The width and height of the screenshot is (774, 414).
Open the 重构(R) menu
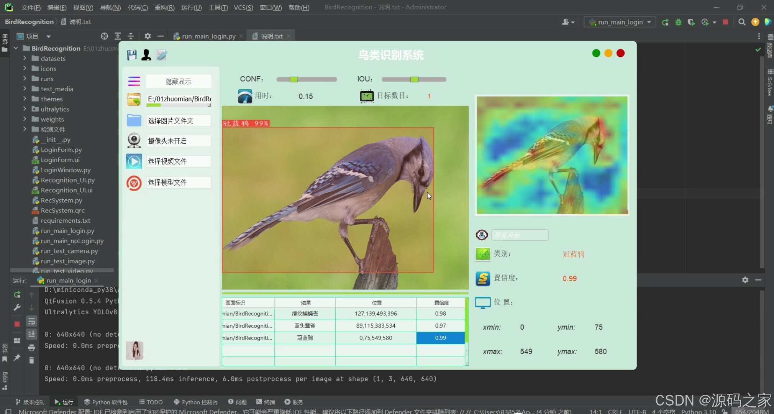click(x=164, y=7)
